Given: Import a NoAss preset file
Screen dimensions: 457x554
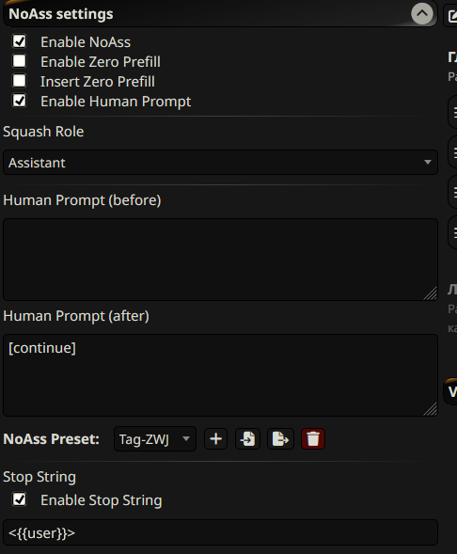Looking at the screenshot, I should coord(247,439).
